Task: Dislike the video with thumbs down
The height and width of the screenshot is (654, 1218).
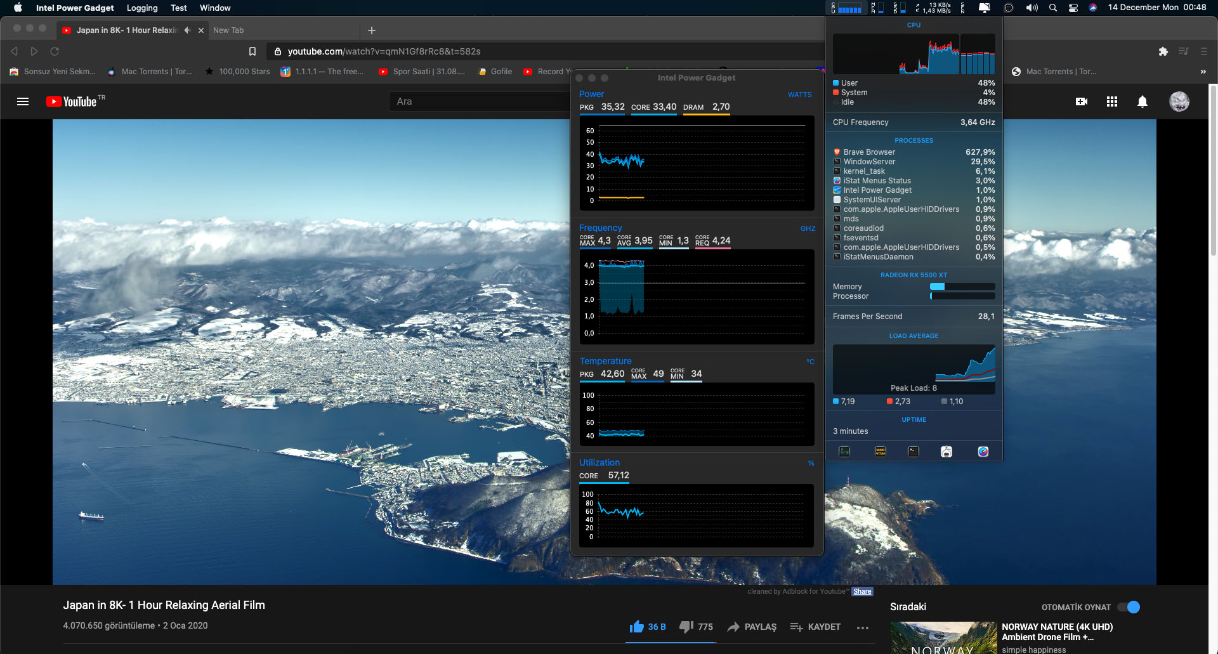Action: click(686, 627)
